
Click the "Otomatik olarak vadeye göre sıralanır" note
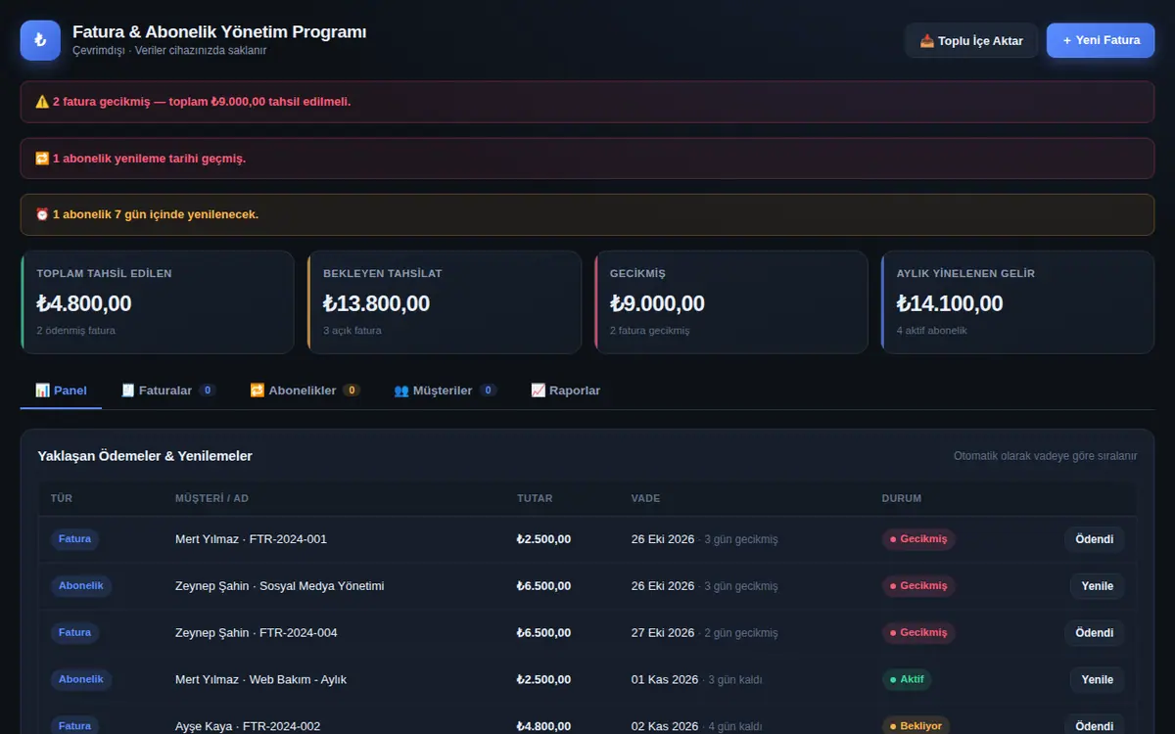(1046, 456)
